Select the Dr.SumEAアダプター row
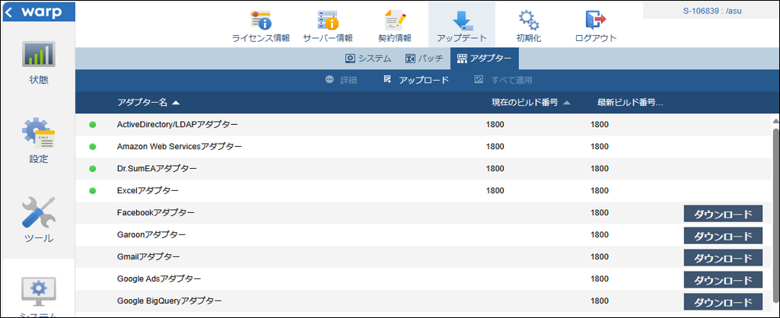Viewport: 780px width, 318px height. pos(423,168)
